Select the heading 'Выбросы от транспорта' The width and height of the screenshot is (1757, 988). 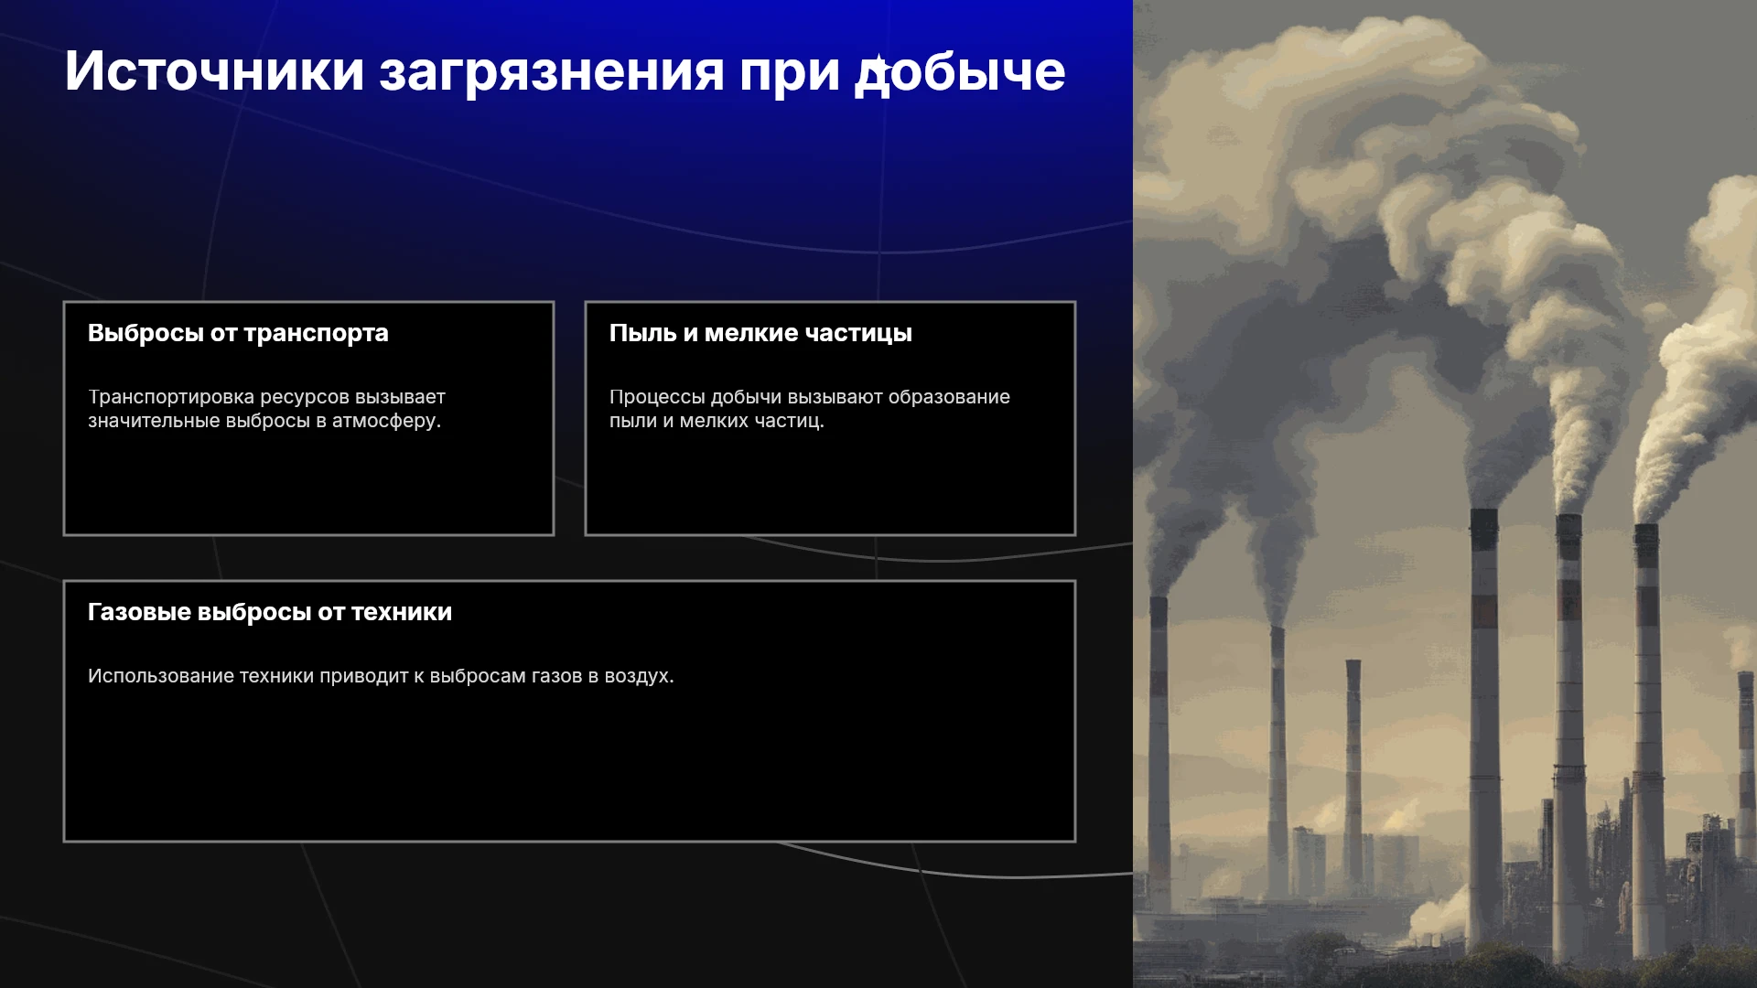(238, 333)
